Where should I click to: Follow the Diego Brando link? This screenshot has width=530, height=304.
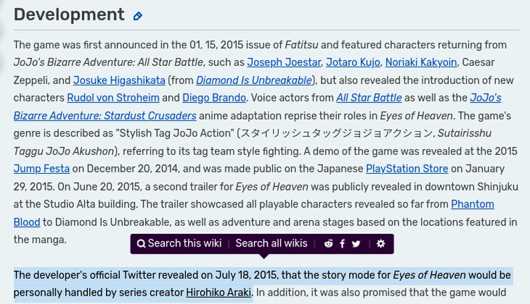click(213, 98)
